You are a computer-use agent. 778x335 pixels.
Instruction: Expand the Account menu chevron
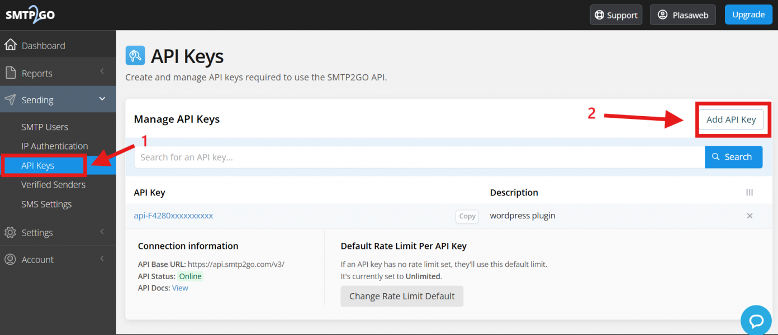(x=102, y=259)
